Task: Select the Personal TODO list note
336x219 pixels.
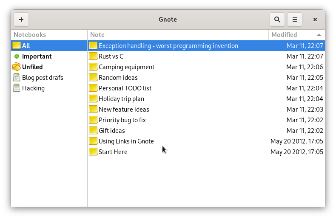Action: tap(206, 88)
